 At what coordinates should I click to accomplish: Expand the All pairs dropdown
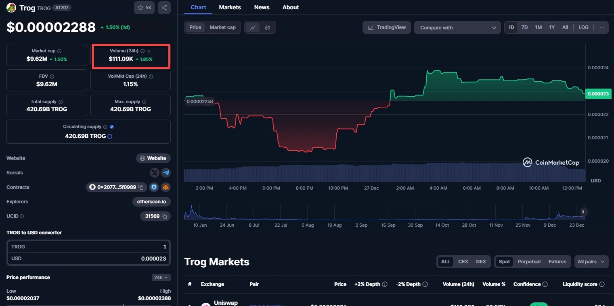pos(591,262)
